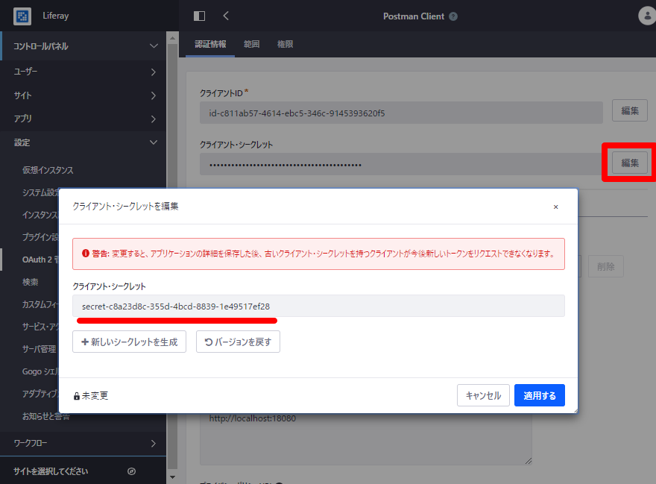Switch to the 権限 tab
Image resolution: width=656 pixels, height=484 pixels.
(x=286, y=43)
